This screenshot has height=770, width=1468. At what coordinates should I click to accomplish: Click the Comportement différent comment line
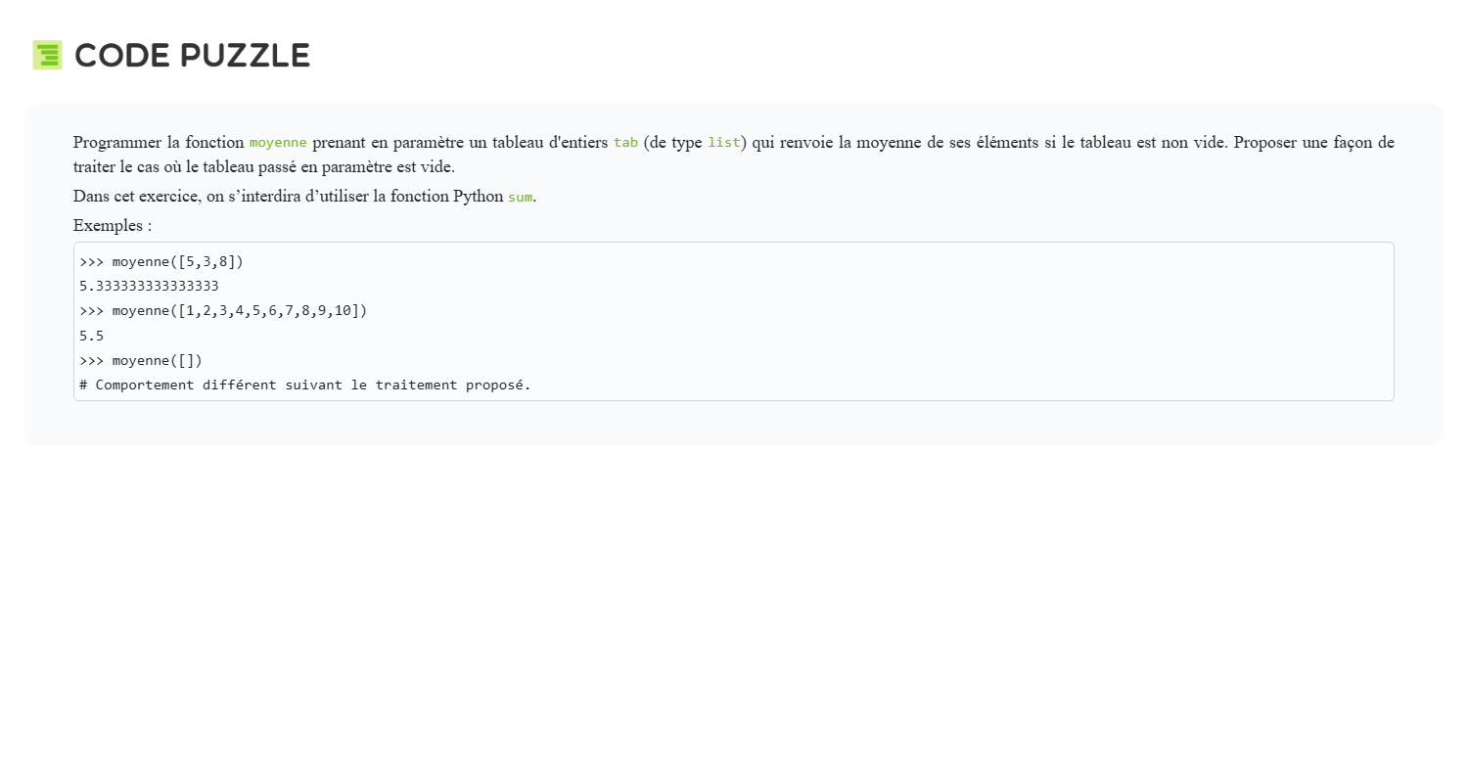click(x=305, y=385)
